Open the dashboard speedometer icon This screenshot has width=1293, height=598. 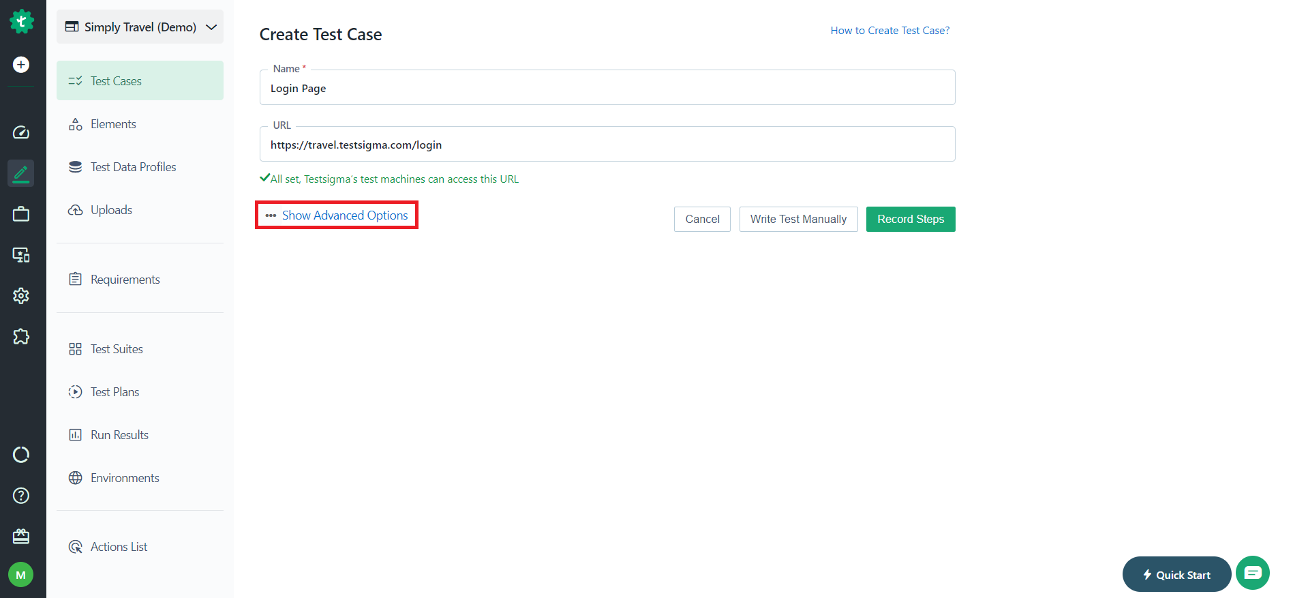click(x=21, y=132)
